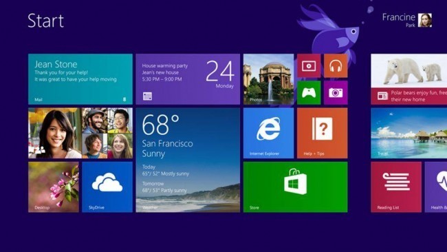
Task: Click 'Tomorrow' forecast line in Weather tile
Action: coord(153,184)
